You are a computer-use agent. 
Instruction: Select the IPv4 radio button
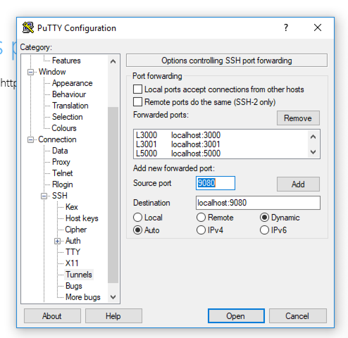pyautogui.click(x=201, y=230)
